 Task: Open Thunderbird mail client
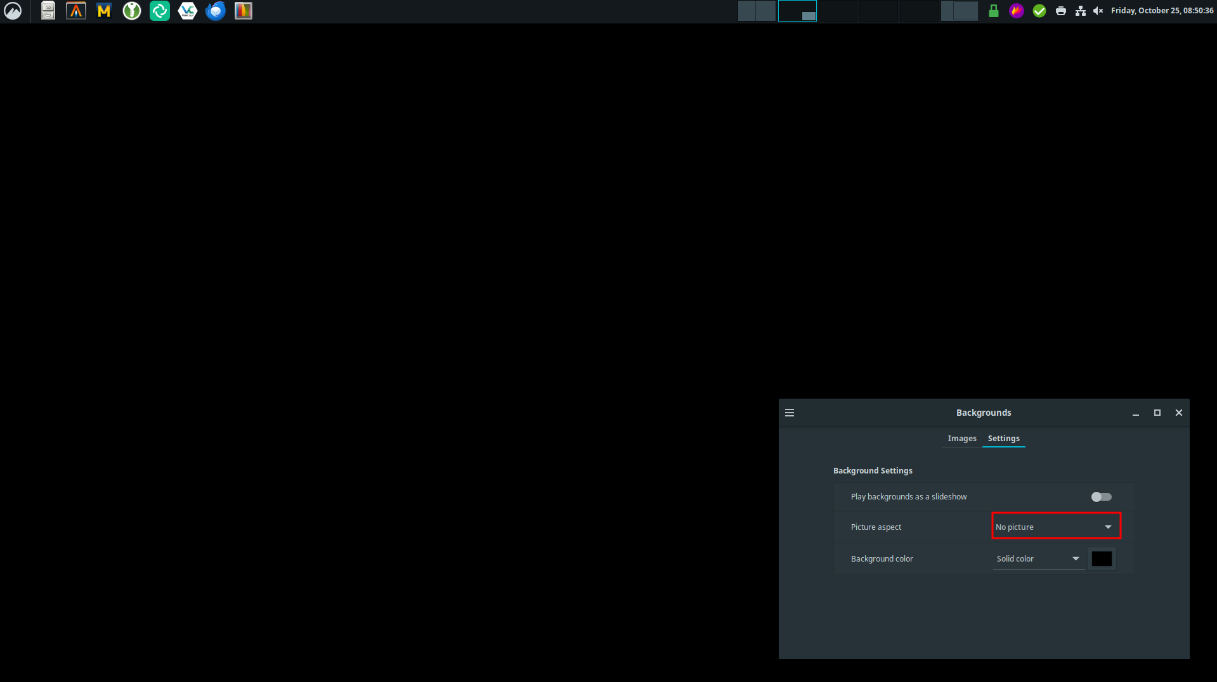coord(216,11)
